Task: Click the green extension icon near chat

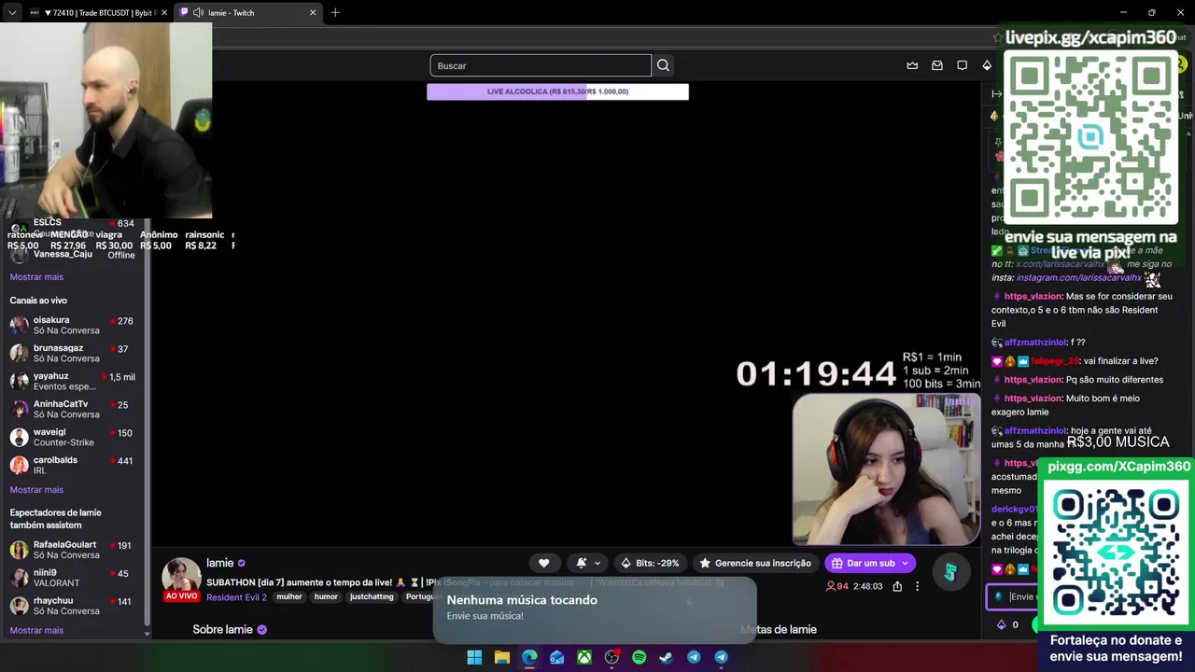Action: [950, 572]
